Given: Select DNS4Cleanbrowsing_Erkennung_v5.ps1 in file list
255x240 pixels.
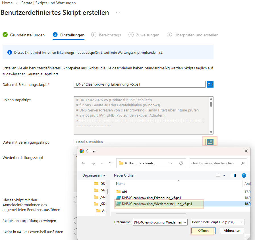Looking at the screenshot, I should pyautogui.click(x=151, y=198).
